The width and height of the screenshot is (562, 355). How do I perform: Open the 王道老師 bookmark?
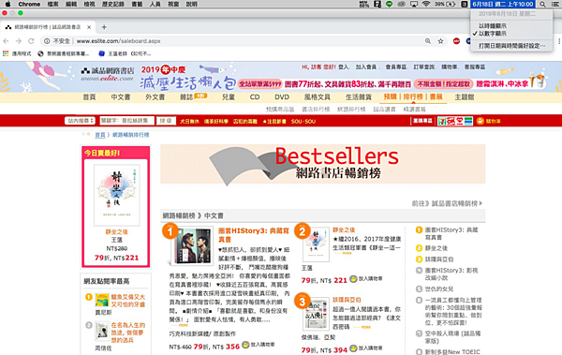click(x=125, y=53)
